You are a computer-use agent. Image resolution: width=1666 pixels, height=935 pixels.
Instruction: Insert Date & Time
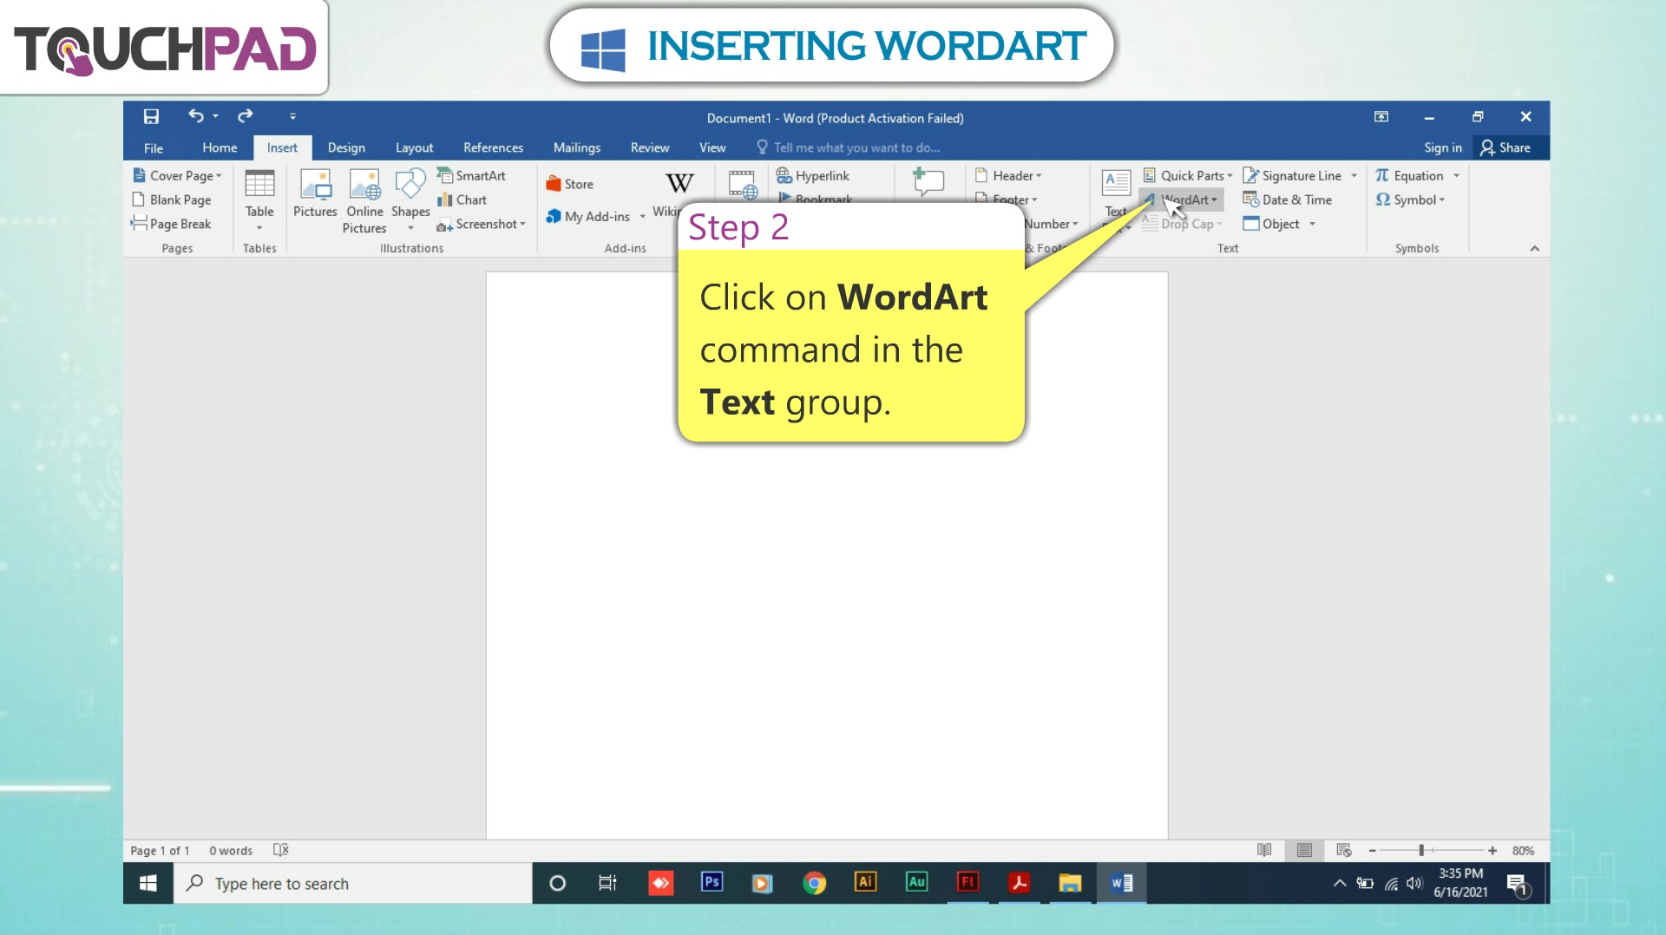[x=1288, y=199]
